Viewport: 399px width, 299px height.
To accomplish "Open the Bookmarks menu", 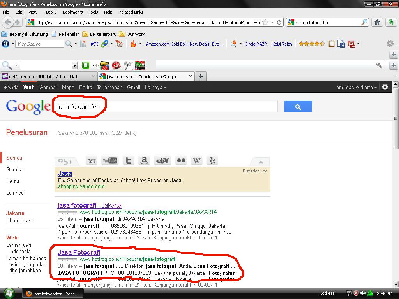I will 73,12.
